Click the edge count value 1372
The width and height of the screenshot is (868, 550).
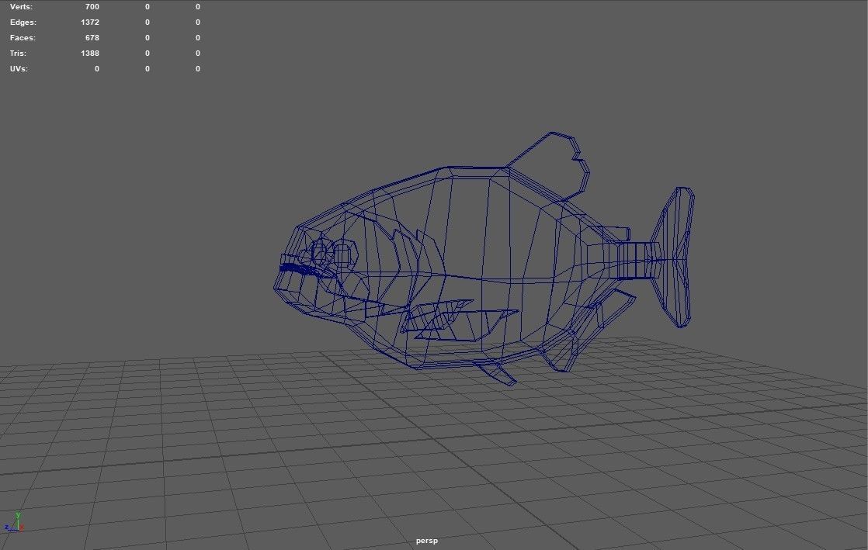(90, 22)
